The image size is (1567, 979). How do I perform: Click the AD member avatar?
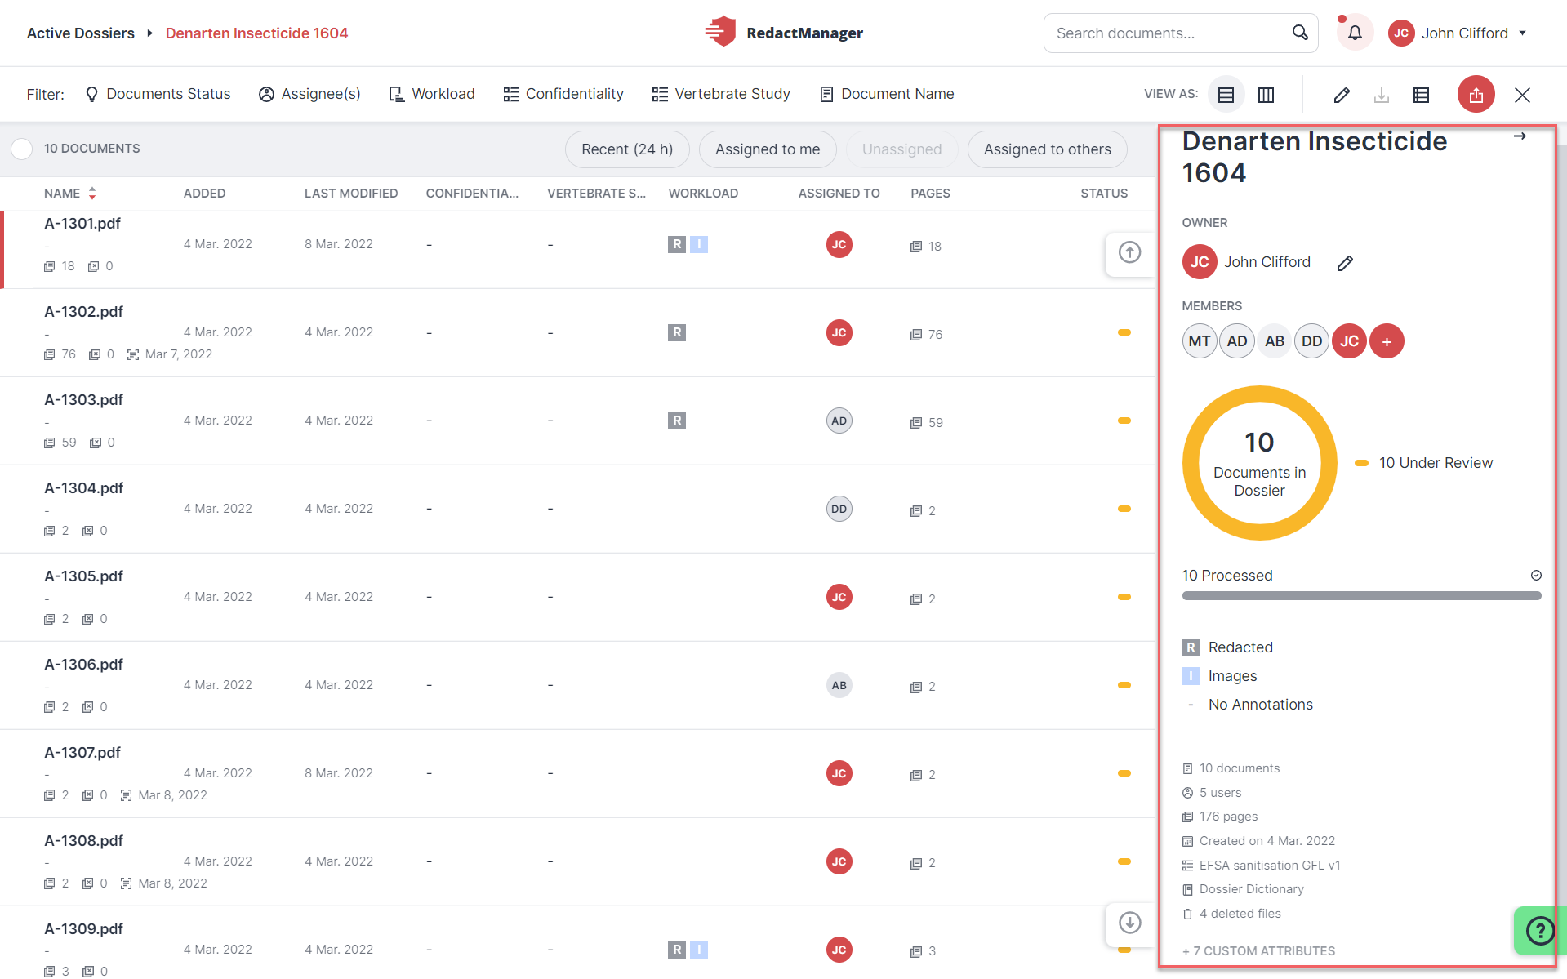pyautogui.click(x=1237, y=341)
